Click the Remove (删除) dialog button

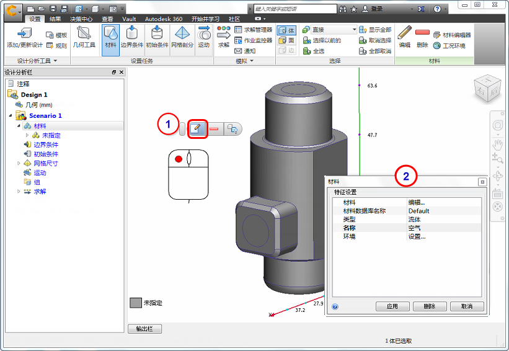430,306
